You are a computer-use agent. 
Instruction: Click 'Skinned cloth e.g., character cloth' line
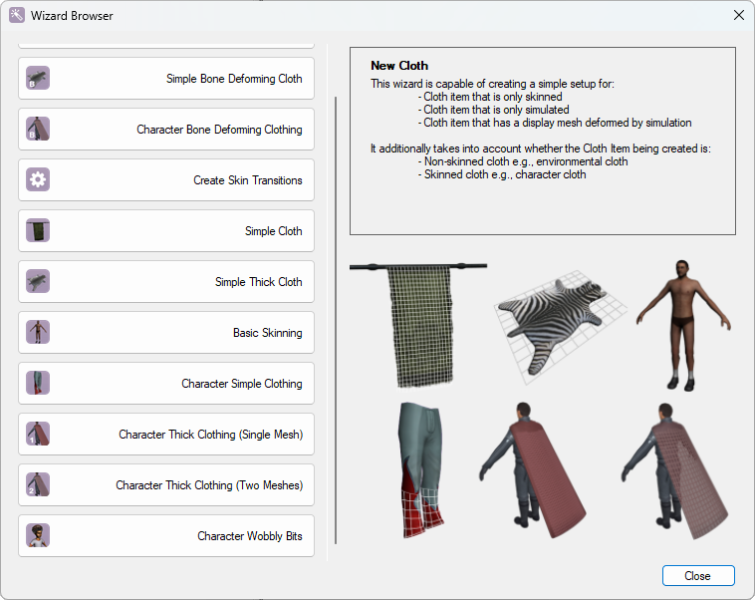coord(502,174)
